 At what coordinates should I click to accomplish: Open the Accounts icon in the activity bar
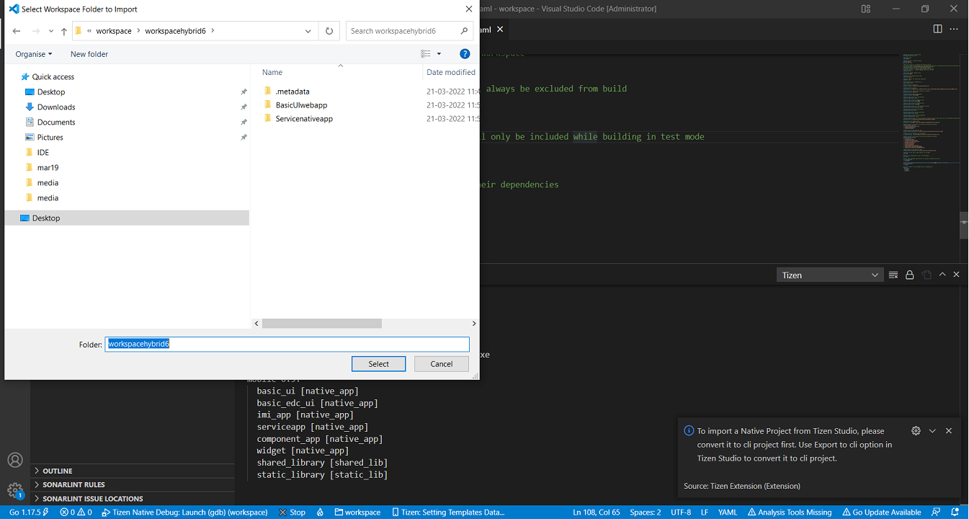click(15, 461)
